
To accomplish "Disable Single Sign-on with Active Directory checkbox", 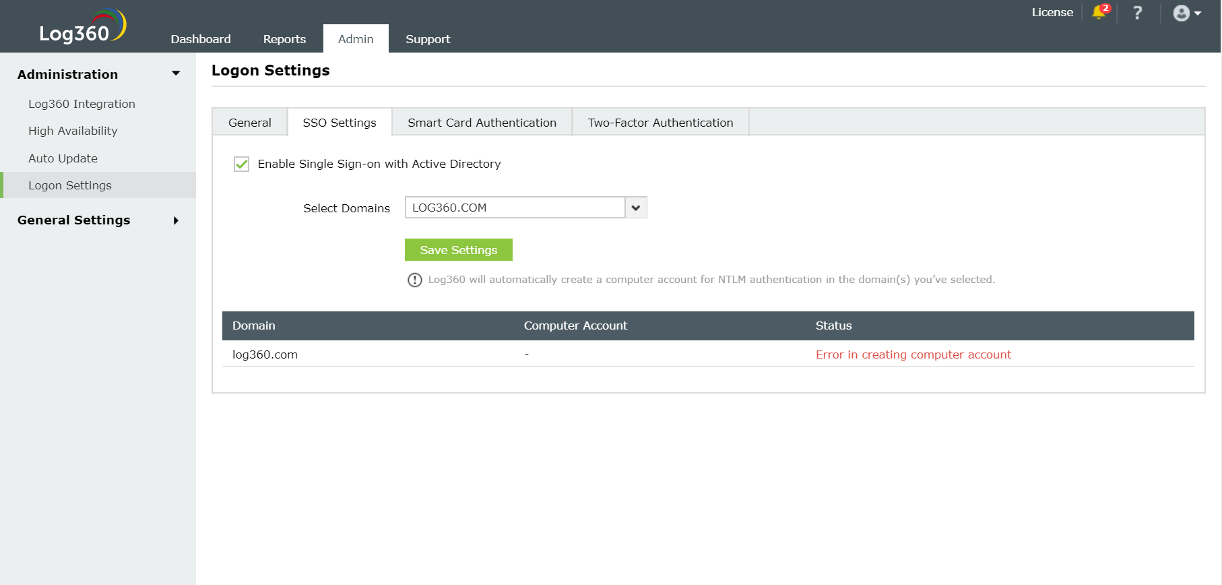I will coord(241,164).
